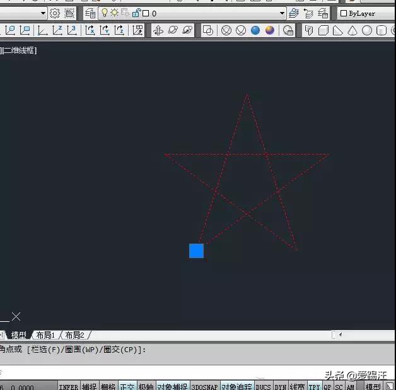Click the Layer Previous icon
Image resolution: width=396 pixels, height=390 pixels.
click(308, 13)
